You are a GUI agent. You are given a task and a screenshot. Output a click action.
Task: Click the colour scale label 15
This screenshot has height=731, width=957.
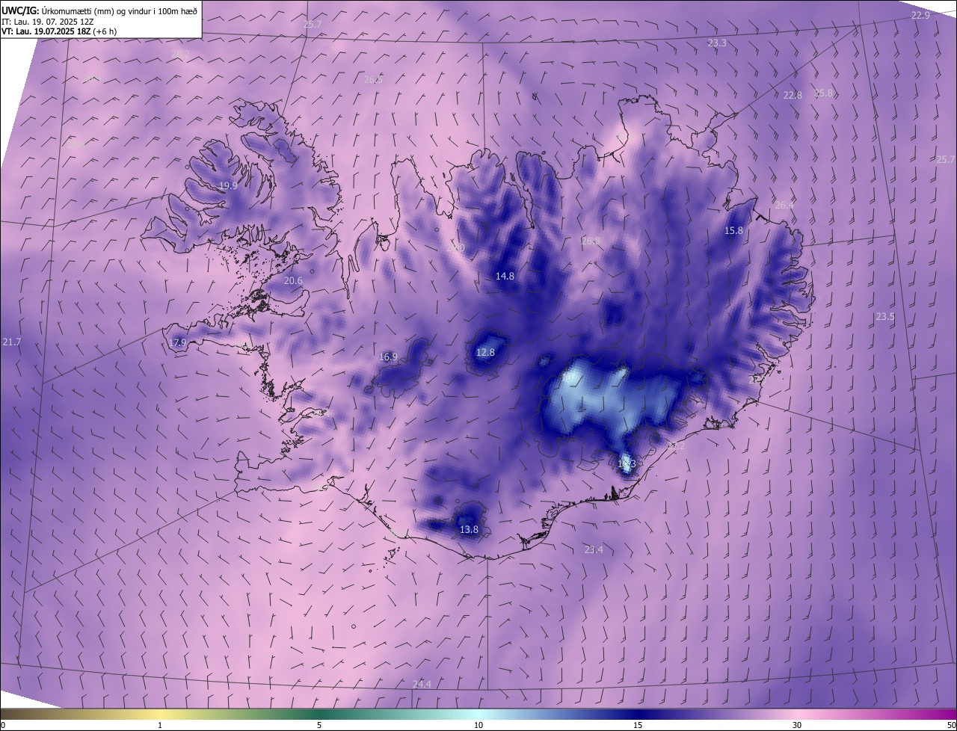[638, 725]
